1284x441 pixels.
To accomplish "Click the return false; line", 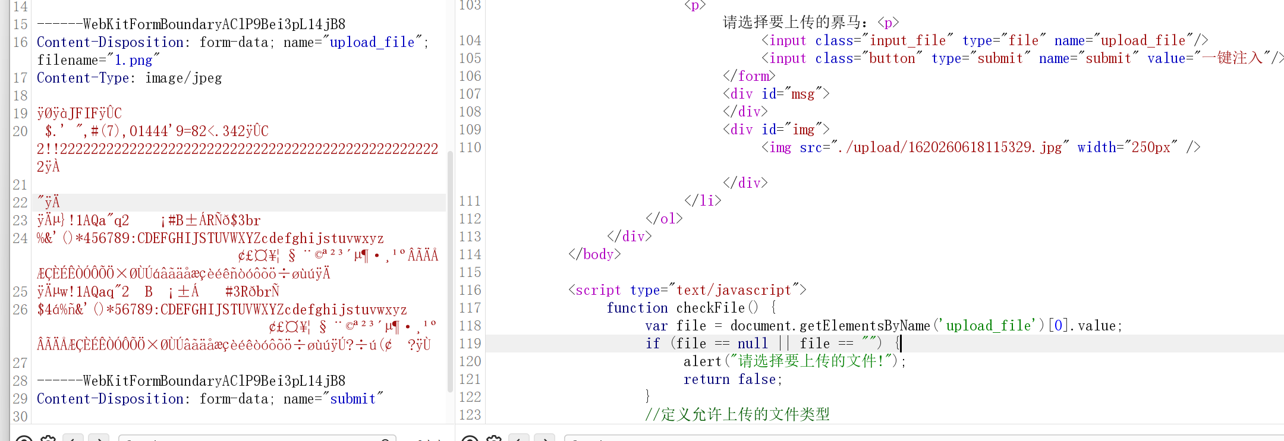I will tap(733, 379).
